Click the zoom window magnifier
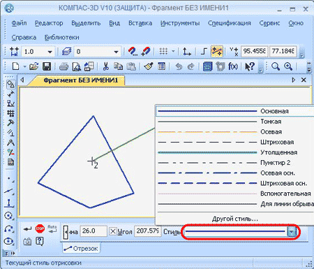 pyautogui.click(x=276, y=66)
